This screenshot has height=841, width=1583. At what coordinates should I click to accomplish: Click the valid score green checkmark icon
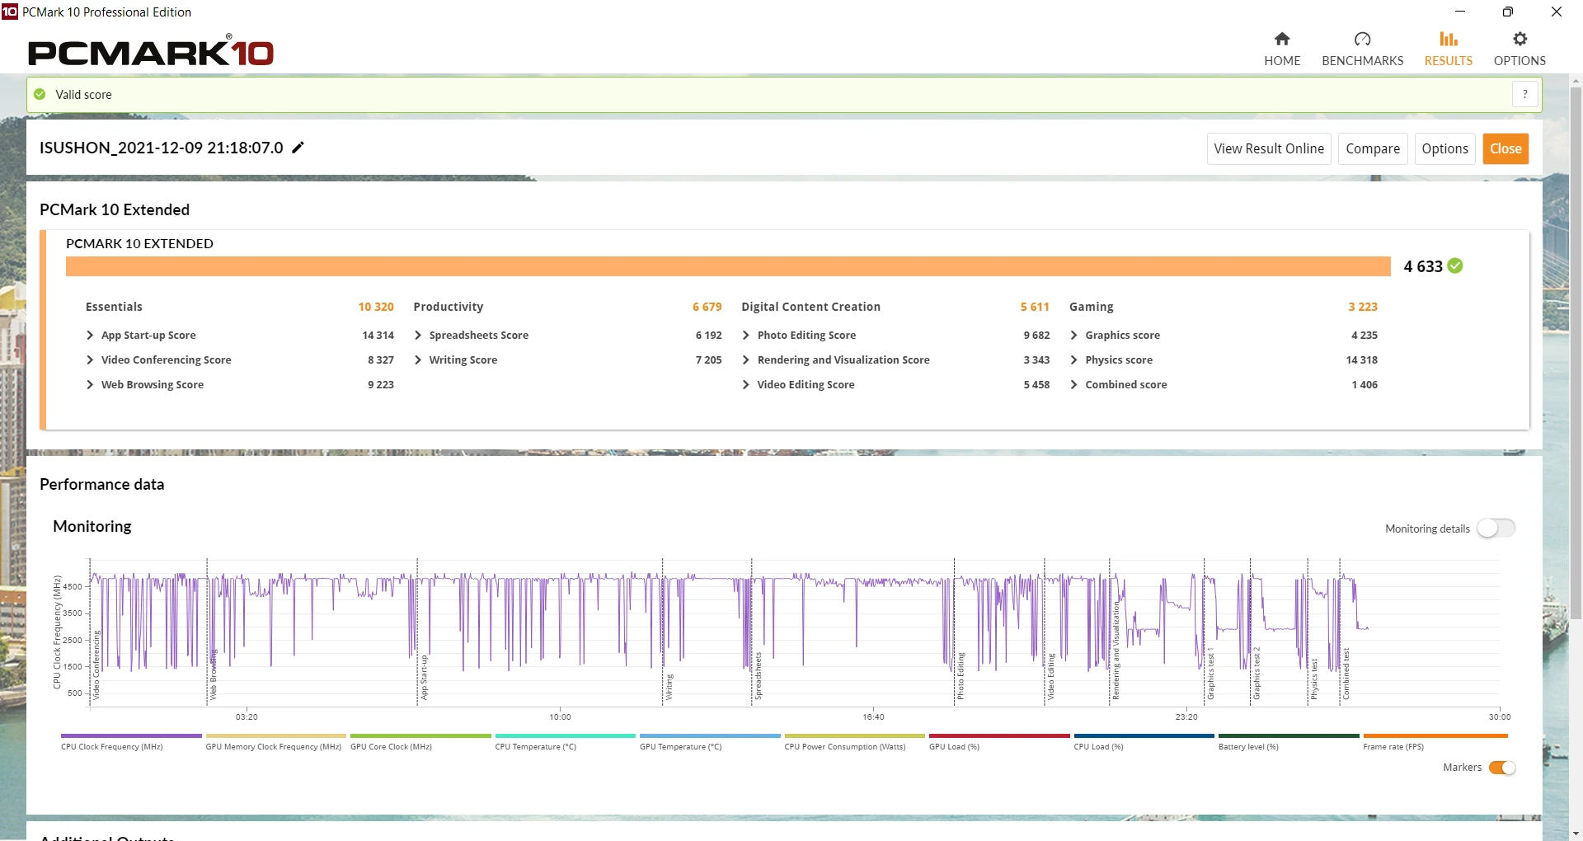click(40, 94)
